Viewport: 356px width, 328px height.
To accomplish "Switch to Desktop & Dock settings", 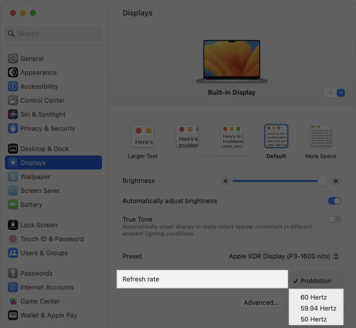I will click(x=13, y=148).
